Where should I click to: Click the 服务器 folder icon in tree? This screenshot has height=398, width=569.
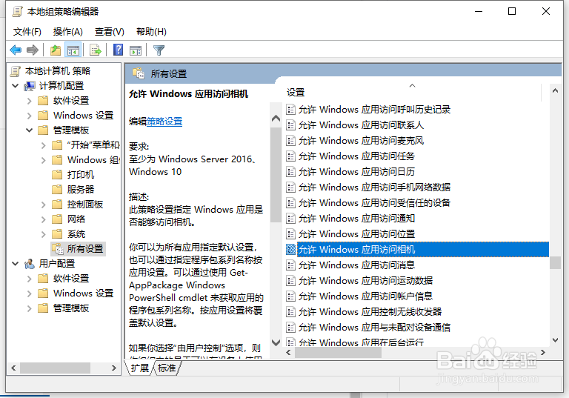(x=57, y=189)
